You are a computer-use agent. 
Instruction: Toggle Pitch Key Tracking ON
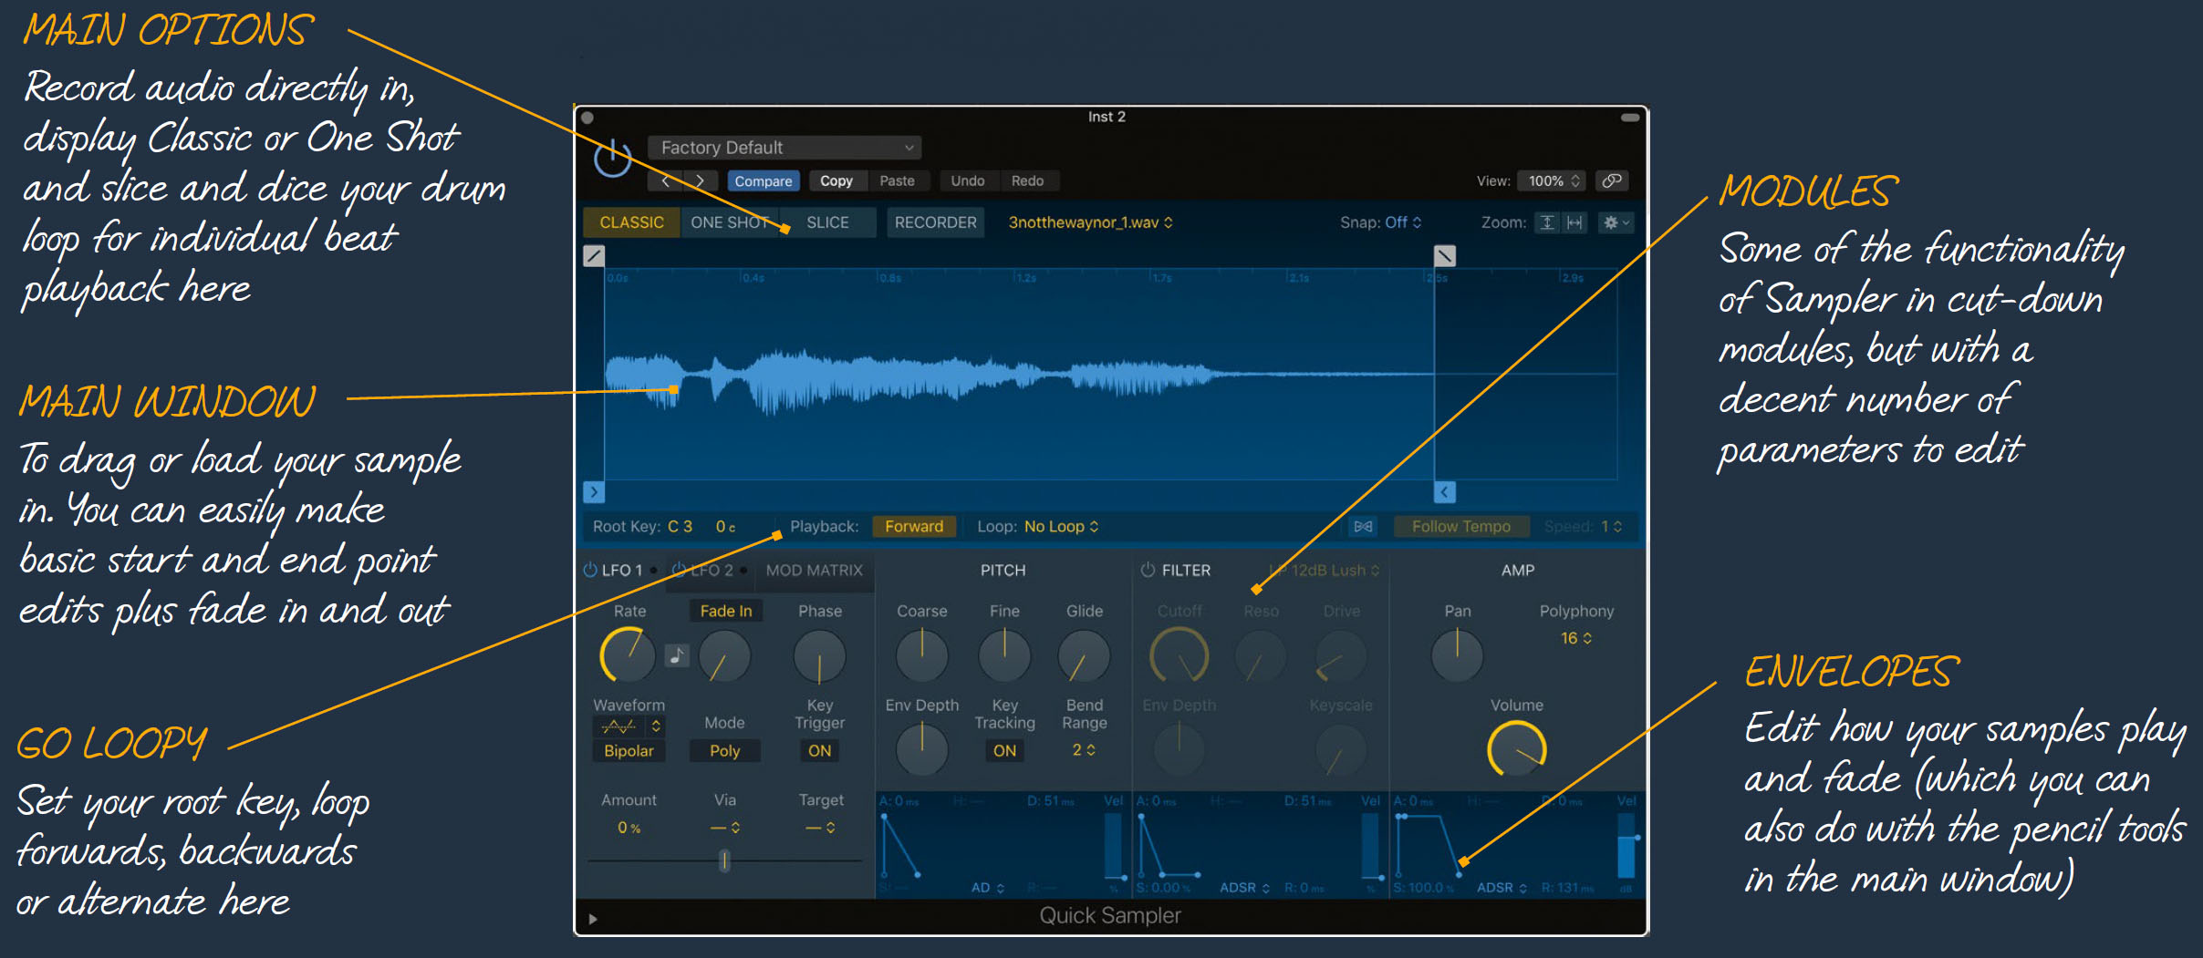pos(1004,750)
